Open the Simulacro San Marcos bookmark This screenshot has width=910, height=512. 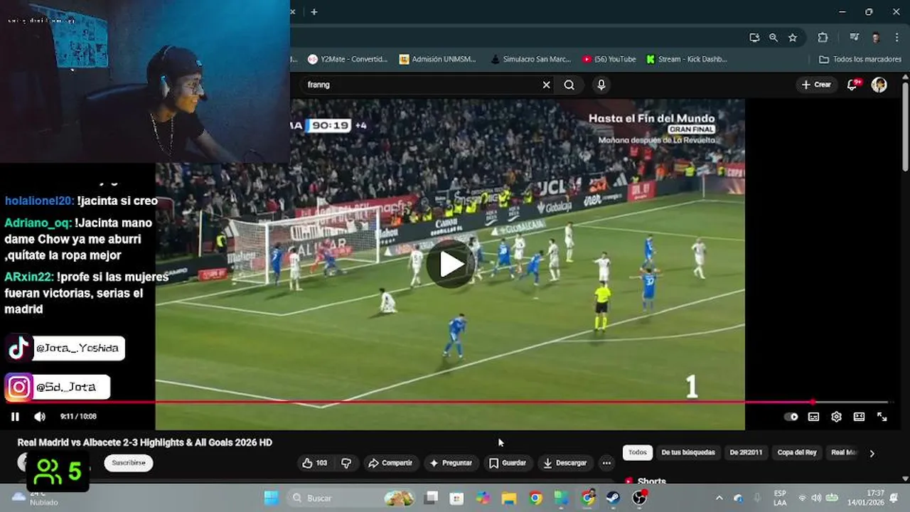pyautogui.click(x=531, y=59)
